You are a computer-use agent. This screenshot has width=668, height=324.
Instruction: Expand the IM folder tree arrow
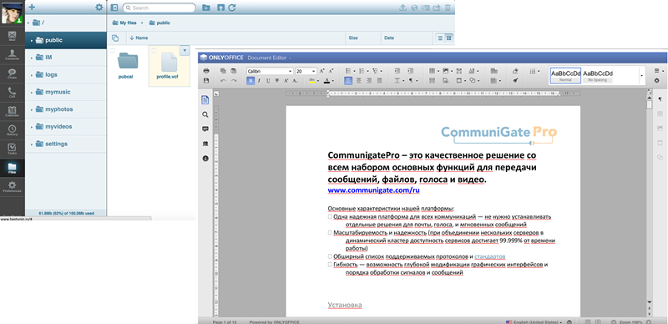[32, 58]
